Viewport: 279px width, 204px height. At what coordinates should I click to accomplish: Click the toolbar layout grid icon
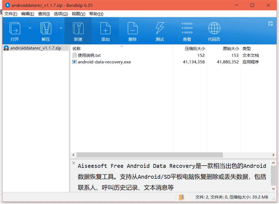tap(270, 23)
